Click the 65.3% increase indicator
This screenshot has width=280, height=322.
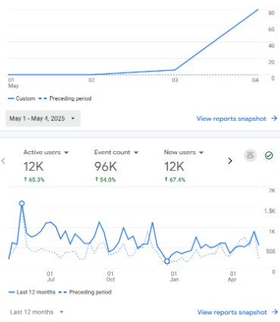(34, 180)
